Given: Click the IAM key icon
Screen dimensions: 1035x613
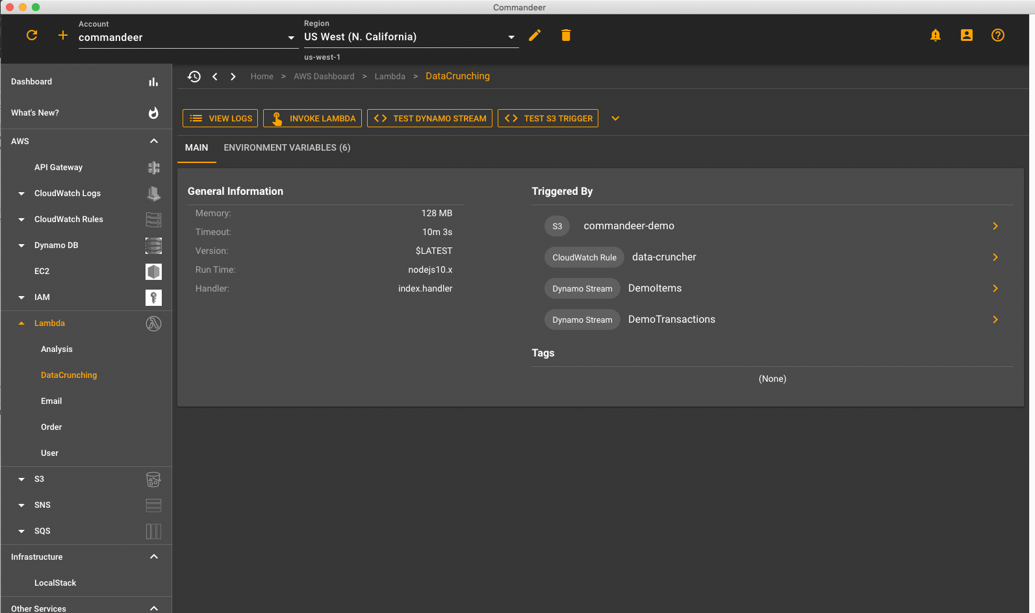Looking at the screenshot, I should coord(153,297).
